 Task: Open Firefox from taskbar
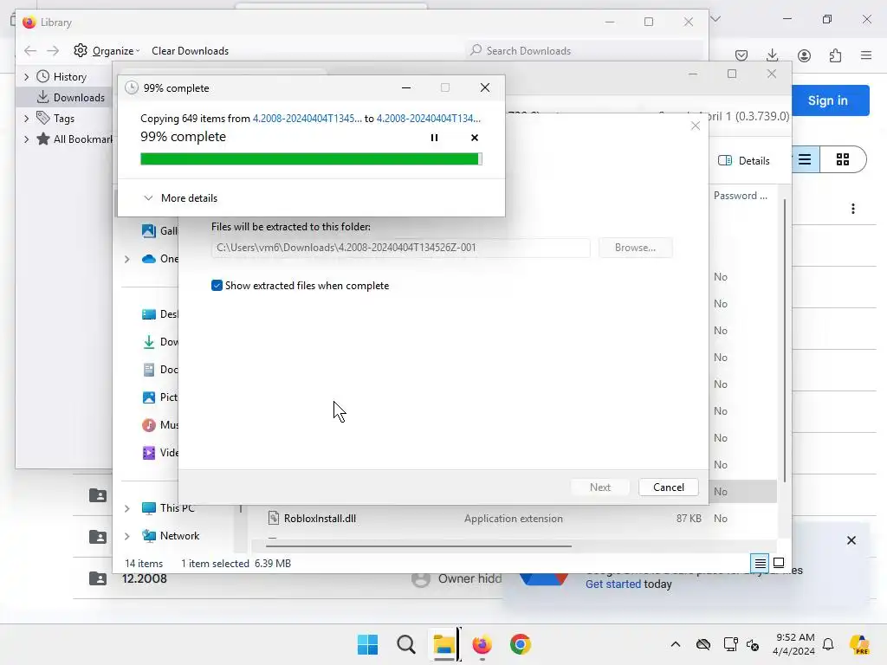pyautogui.click(x=482, y=644)
